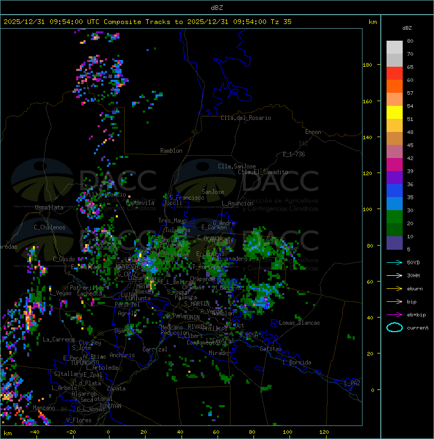434x439 pixels.
Task: Click the 'Catitas' map label
Action: click(x=271, y=349)
